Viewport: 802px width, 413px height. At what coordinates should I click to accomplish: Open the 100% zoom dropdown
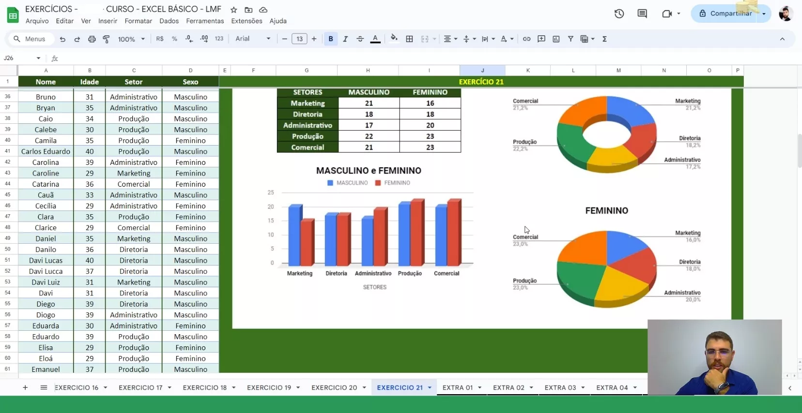tap(131, 39)
